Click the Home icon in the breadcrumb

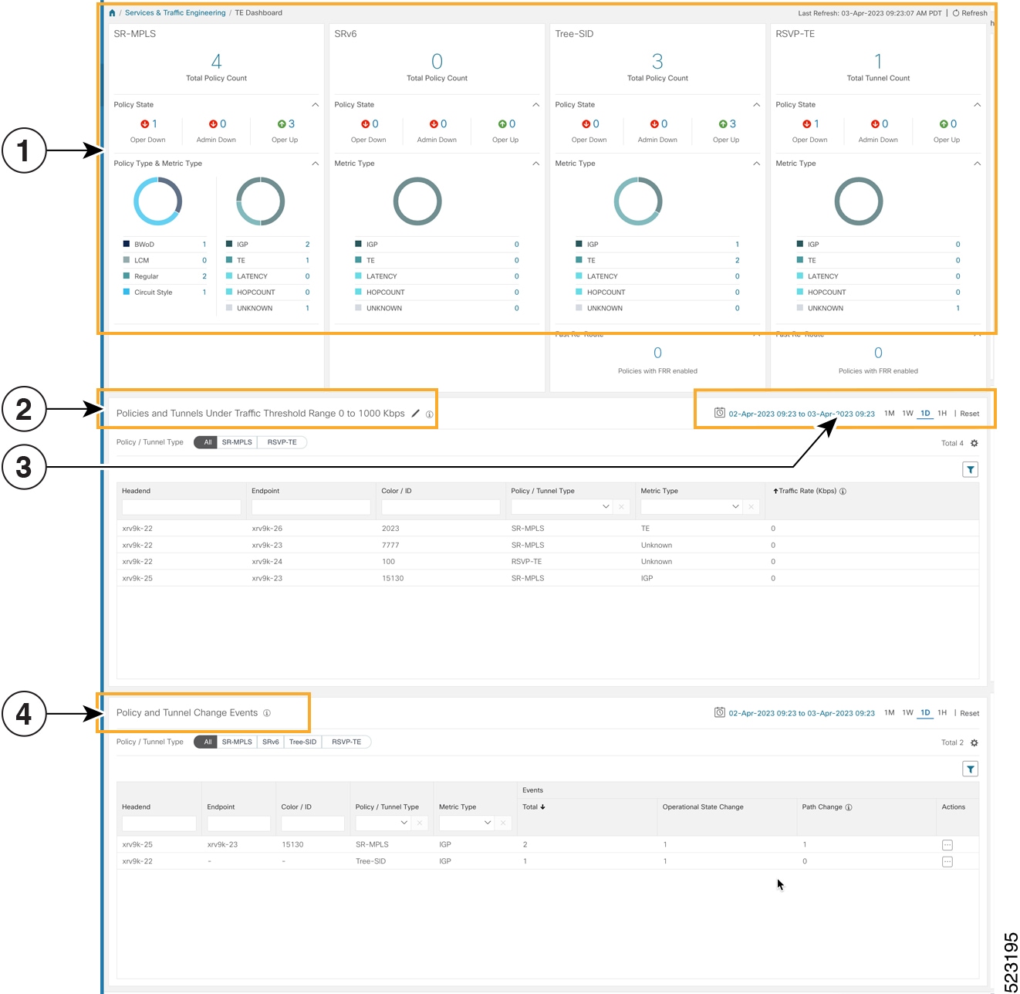[112, 12]
